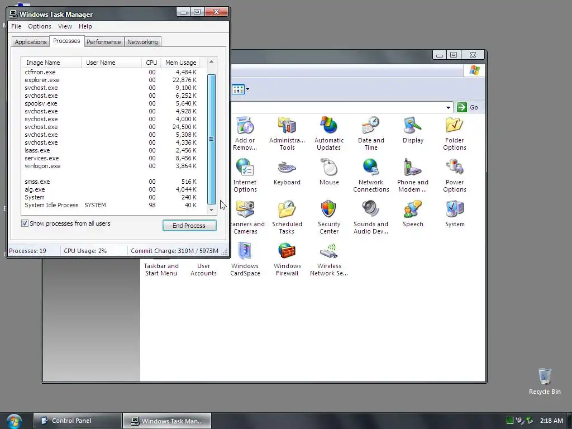Open Display settings icon
The image size is (572, 429).
tap(413, 130)
